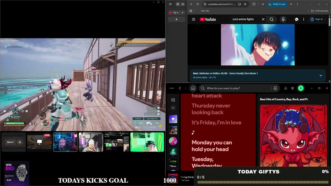The image size is (331, 186).
Task: Open the browser three-dot menu
Action: [297, 4]
